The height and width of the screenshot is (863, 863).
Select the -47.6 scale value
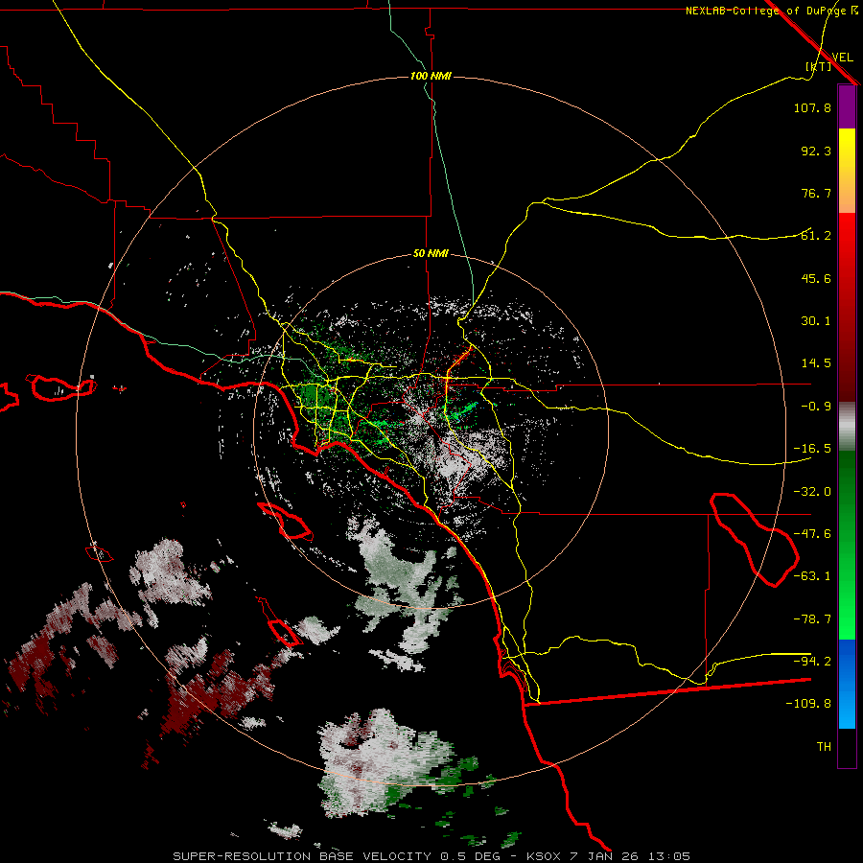pos(812,534)
